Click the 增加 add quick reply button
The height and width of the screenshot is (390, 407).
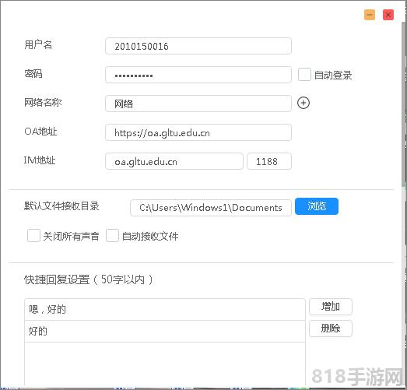coord(331,307)
